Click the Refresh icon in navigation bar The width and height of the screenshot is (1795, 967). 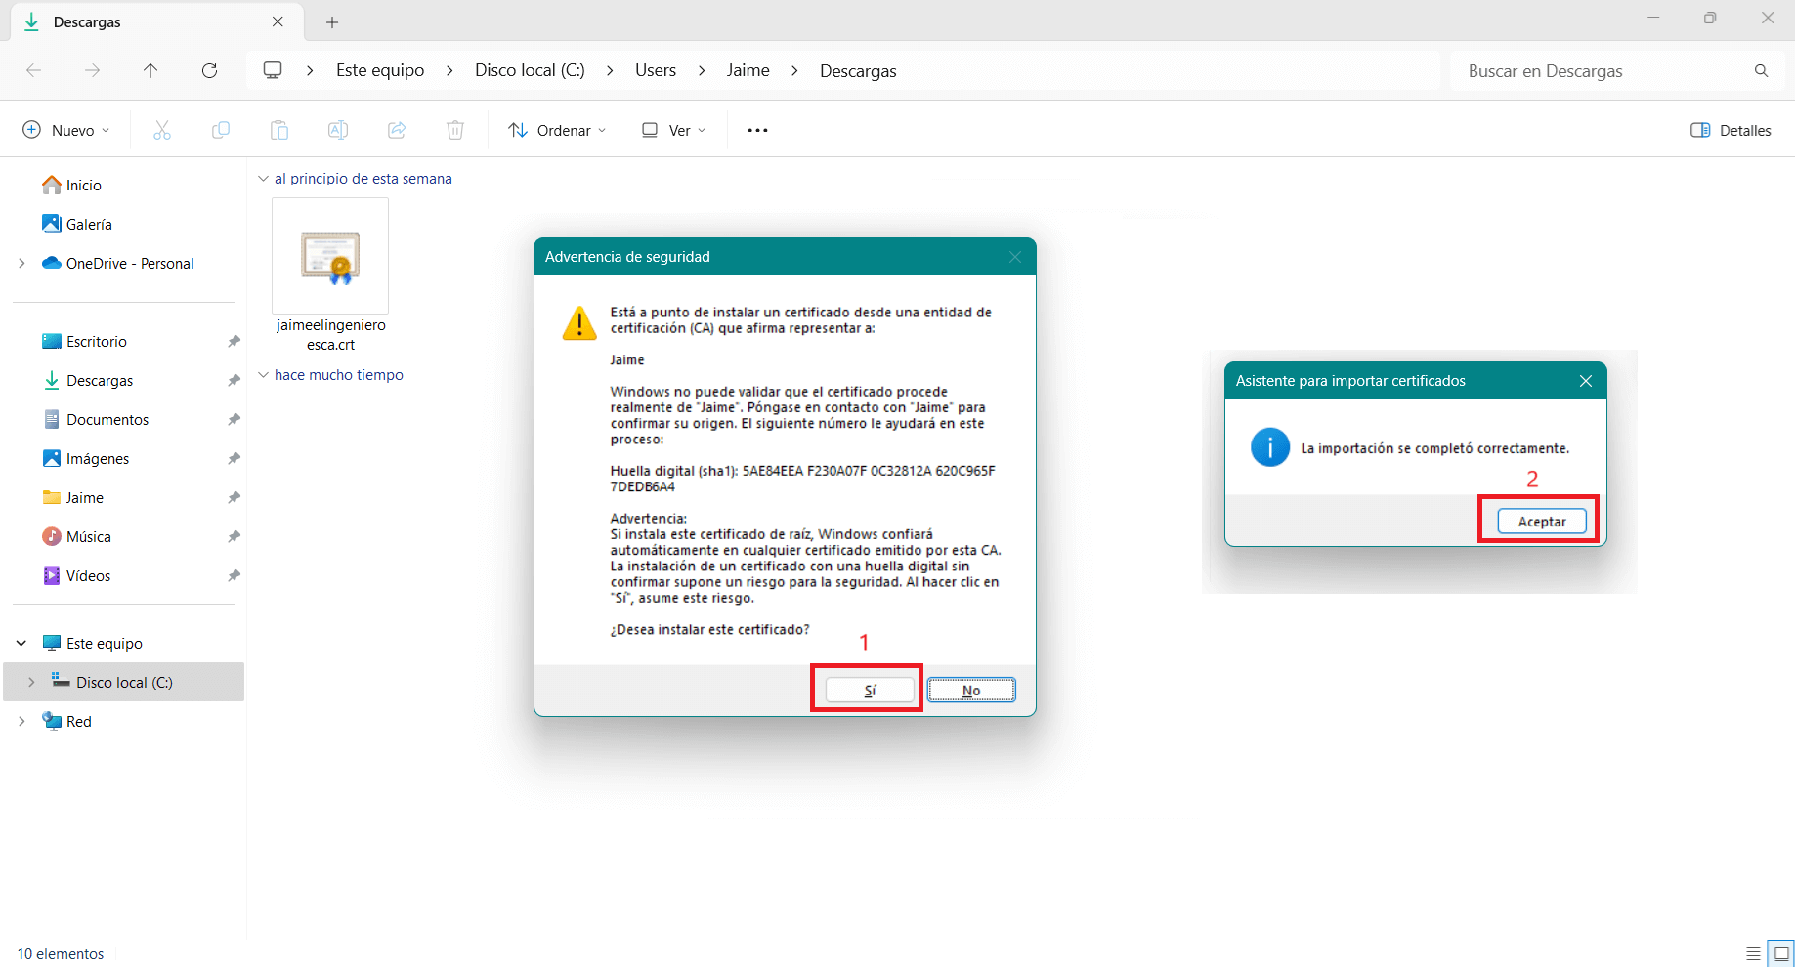209,70
